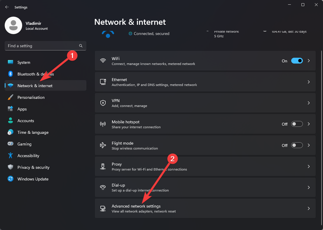Image resolution: width=323 pixels, height=230 pixels.
Task: Click the Personalisation paintbrush icon
Action: point(11,97)
